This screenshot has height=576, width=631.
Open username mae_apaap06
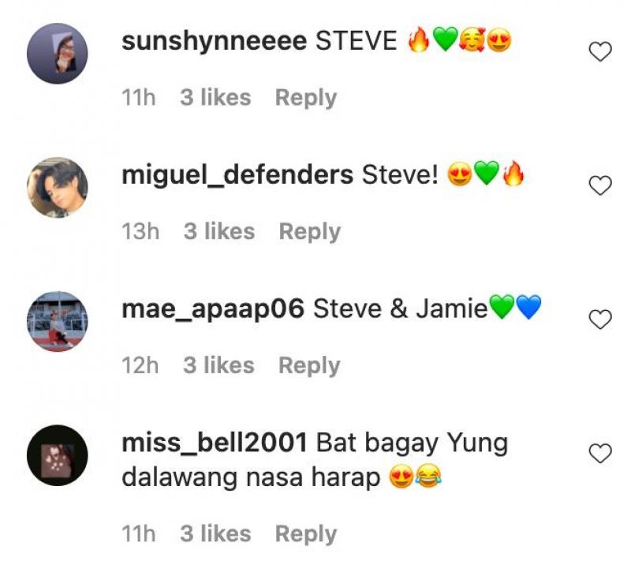point(213,309)
